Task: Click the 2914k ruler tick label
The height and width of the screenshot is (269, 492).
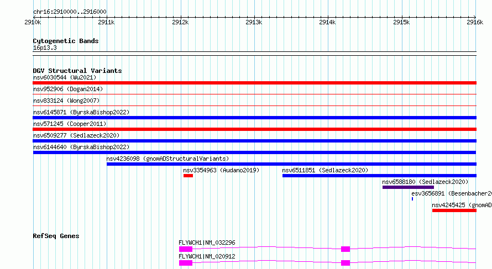Action: [x=327, y=22]
